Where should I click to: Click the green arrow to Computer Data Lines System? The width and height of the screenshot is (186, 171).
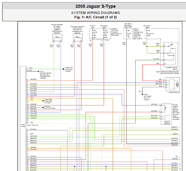pos(64,69)
